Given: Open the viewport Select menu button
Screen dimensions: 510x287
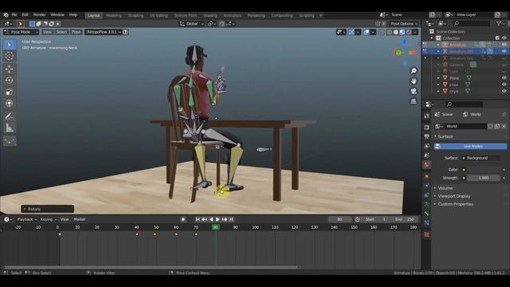Looking at the screenshot, I should coord(61,32).
